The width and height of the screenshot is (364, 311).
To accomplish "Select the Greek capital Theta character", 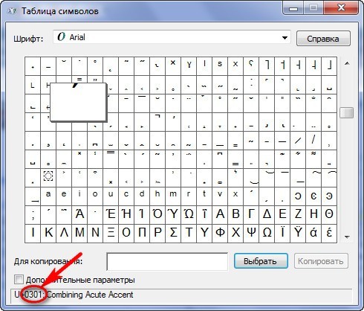I will (329, 215).
